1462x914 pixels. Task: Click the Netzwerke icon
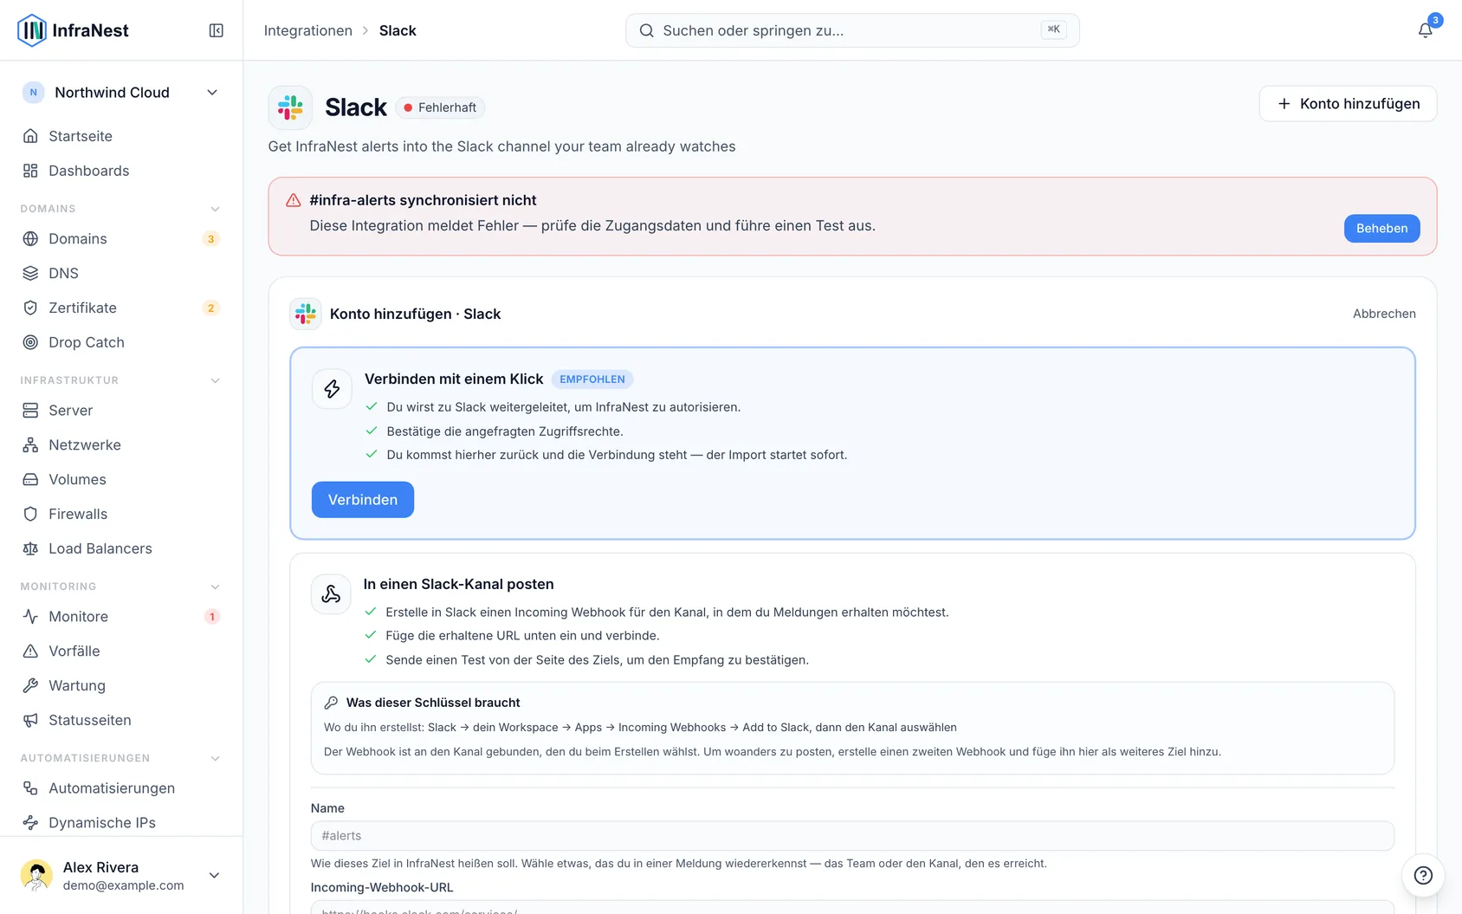pyautogui.click(x=30, y=444)
